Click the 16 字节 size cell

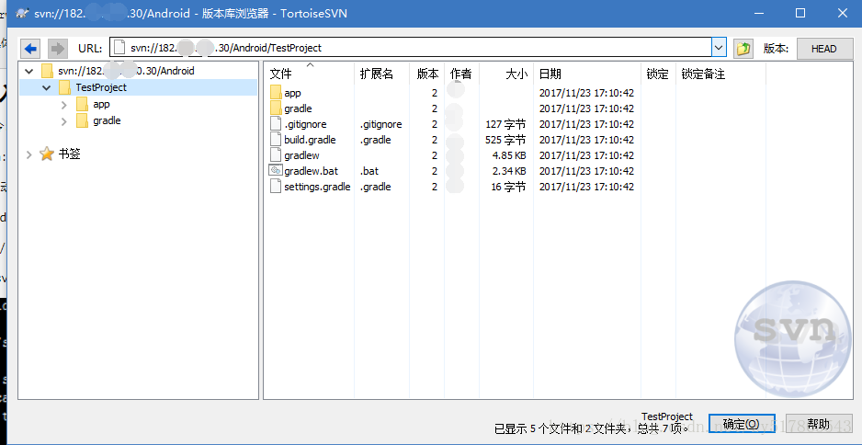tap(508, 187)
